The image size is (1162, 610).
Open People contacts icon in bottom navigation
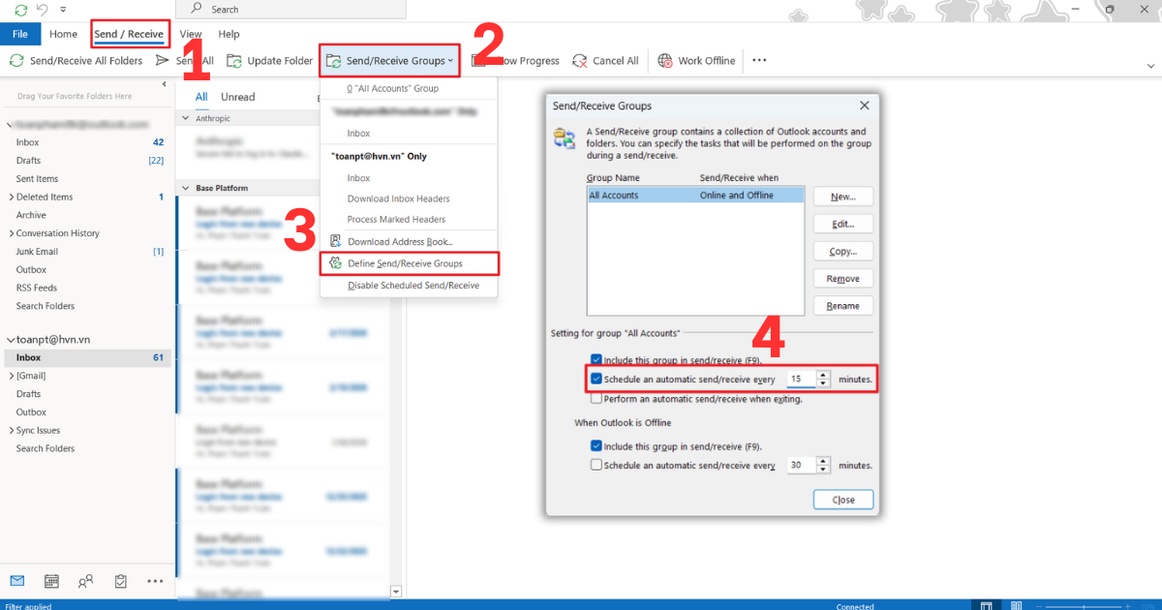[x=86, y=581]
